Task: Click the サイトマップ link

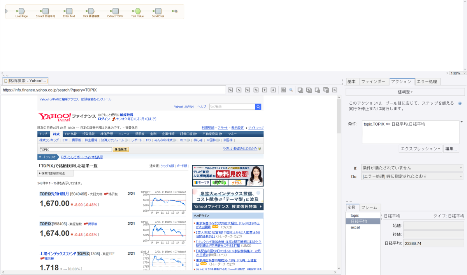Action: click(x=256, y=128)
